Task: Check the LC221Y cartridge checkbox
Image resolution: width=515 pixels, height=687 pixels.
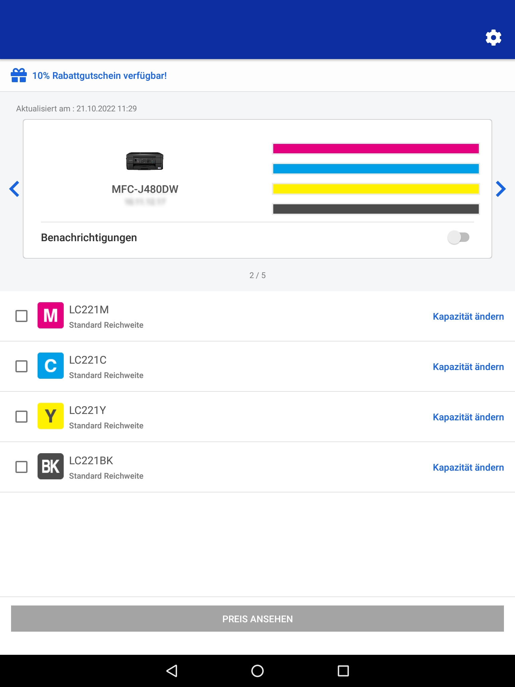Action: (21, 417)
